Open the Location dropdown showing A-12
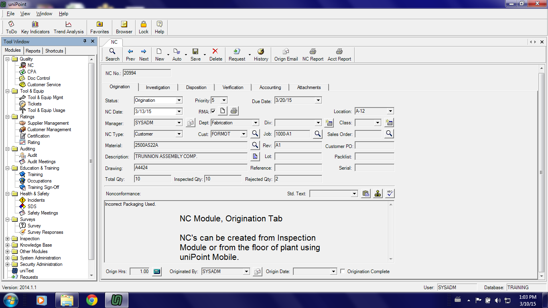 coord(390,111)
